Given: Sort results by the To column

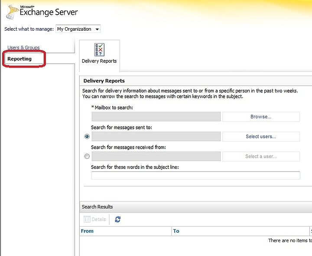Looking at the screenshot, I should click(240, 231).
